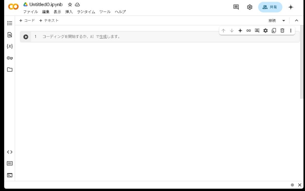This screenshot has width=305, height=191.
Task: Open the find and replace sidebar icon
Action: click(x=10, y=35)
